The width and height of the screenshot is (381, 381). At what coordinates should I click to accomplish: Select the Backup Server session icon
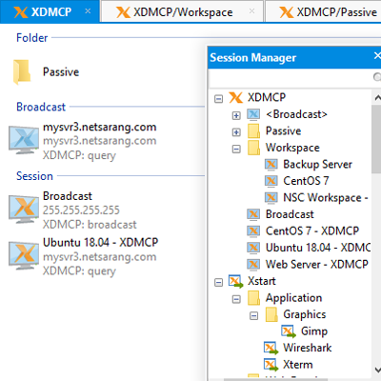tap(271, 164)
